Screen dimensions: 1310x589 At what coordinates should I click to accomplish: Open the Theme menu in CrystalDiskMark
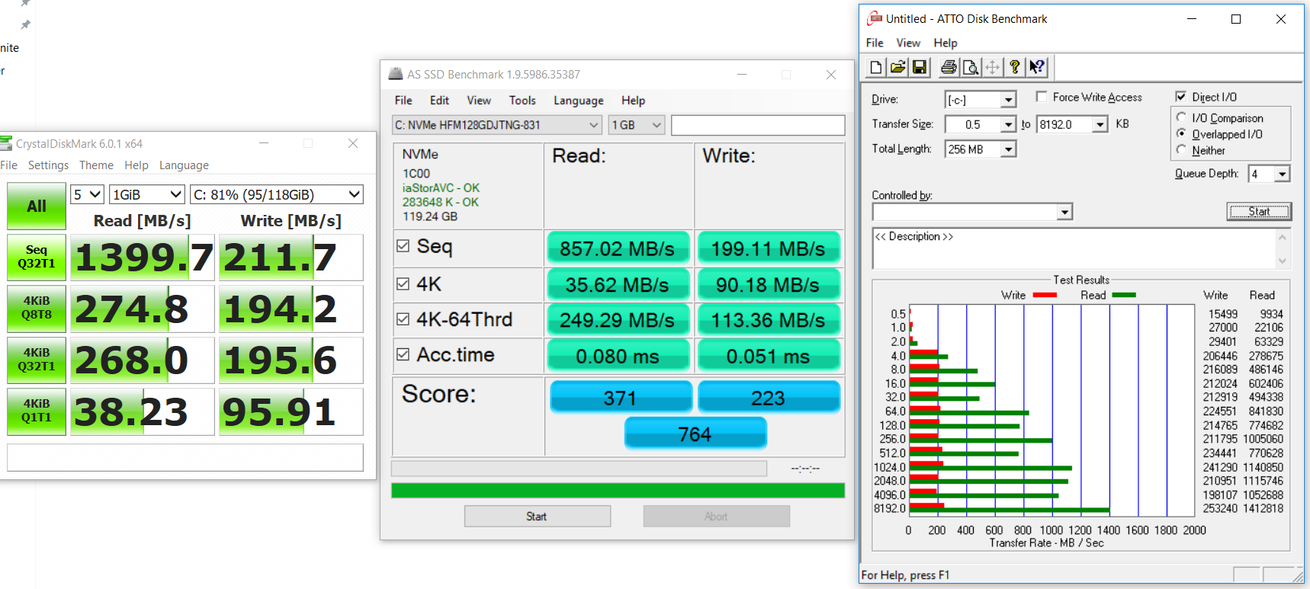[96, 165]
